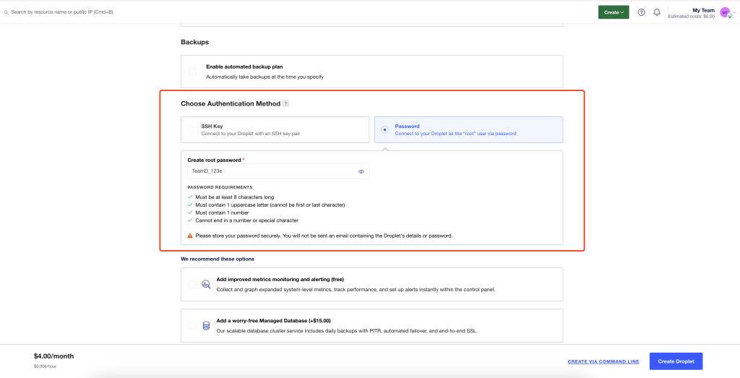740x378 pixels.
Task: Click the Managed Database stack icon
Action: pyautogui.click(x=206, y=326)
